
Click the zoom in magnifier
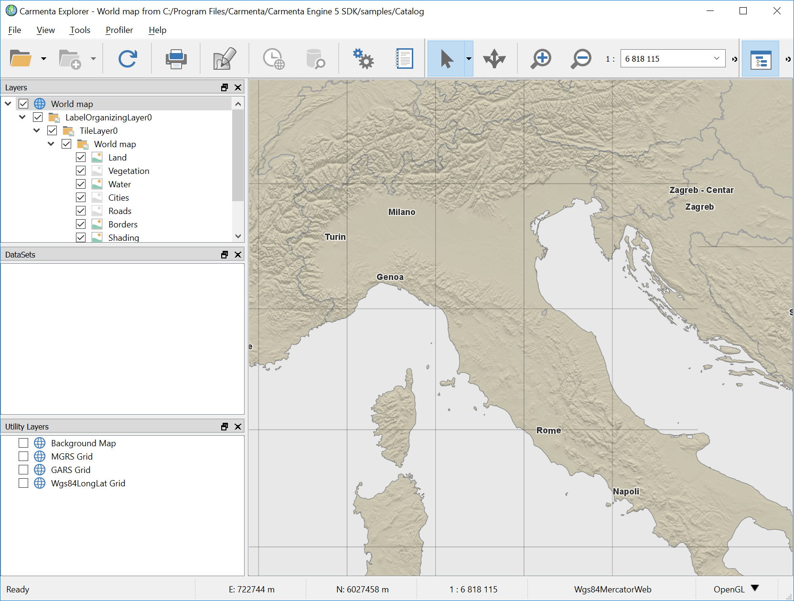541,59
